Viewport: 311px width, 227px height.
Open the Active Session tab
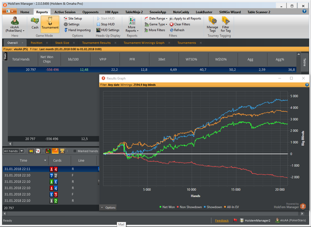pyautogui.click(x=65, y=12)
